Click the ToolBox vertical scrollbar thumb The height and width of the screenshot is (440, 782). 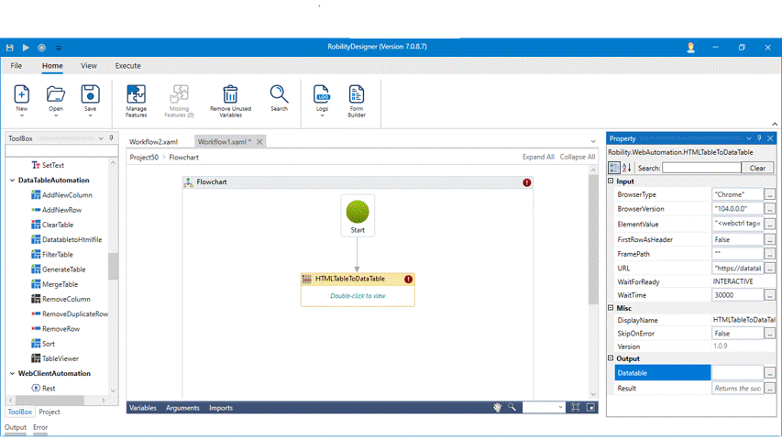(113, 266)
